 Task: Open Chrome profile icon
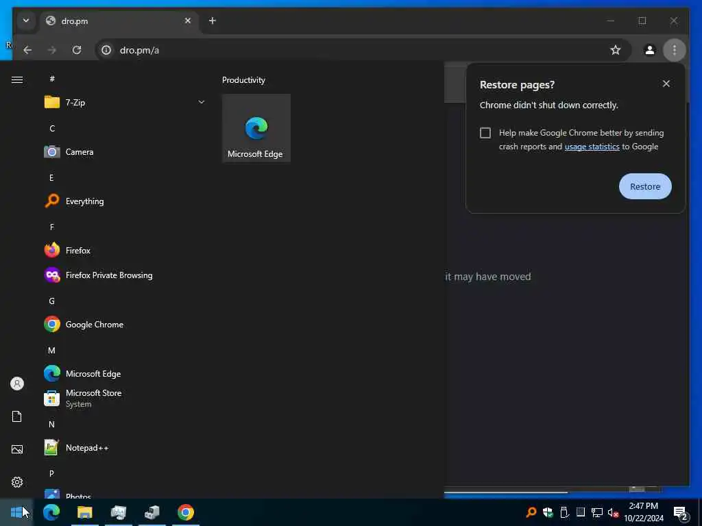(650, 50)
